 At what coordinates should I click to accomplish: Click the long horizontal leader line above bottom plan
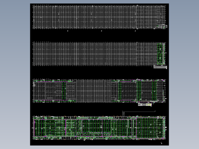[x=139, y=112]
